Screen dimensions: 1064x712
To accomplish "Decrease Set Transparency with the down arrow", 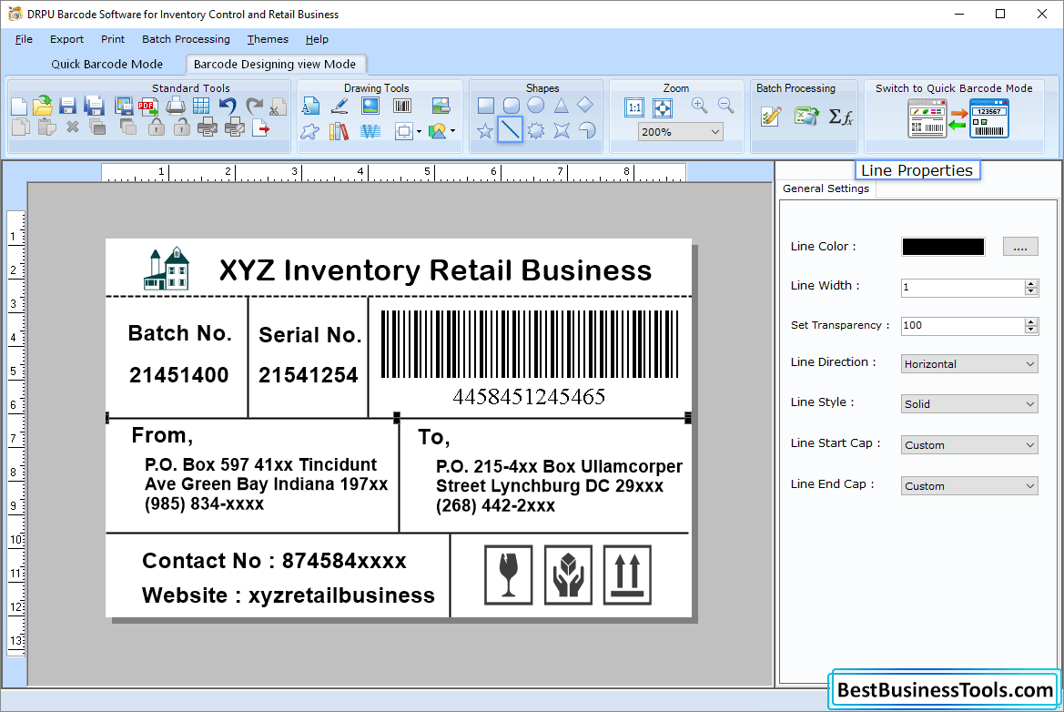I will [1030, 330].
